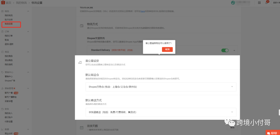
Task: Follow the 'here' link for non-SSL options
Action: (143, 11)
